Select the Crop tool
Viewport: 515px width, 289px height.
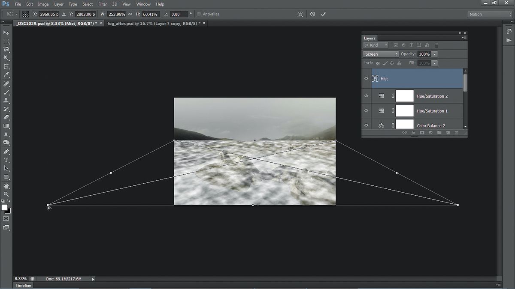click(6, 66)
